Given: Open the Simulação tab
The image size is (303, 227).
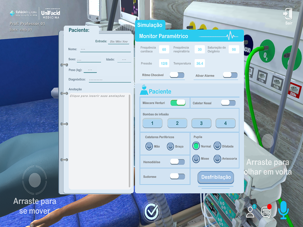Looking at the screenshot, I should [150, 25].
